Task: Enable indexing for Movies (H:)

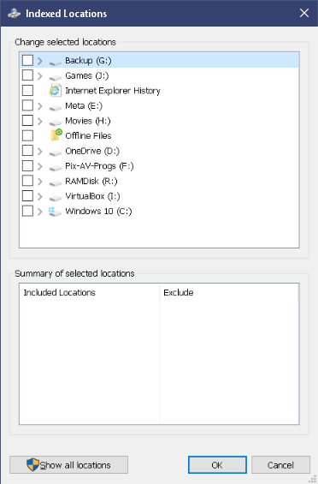Action: pos(27,121)
